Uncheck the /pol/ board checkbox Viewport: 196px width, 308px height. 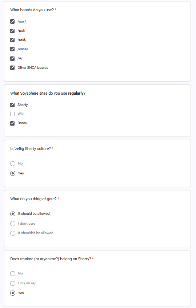tap(12, 31)
